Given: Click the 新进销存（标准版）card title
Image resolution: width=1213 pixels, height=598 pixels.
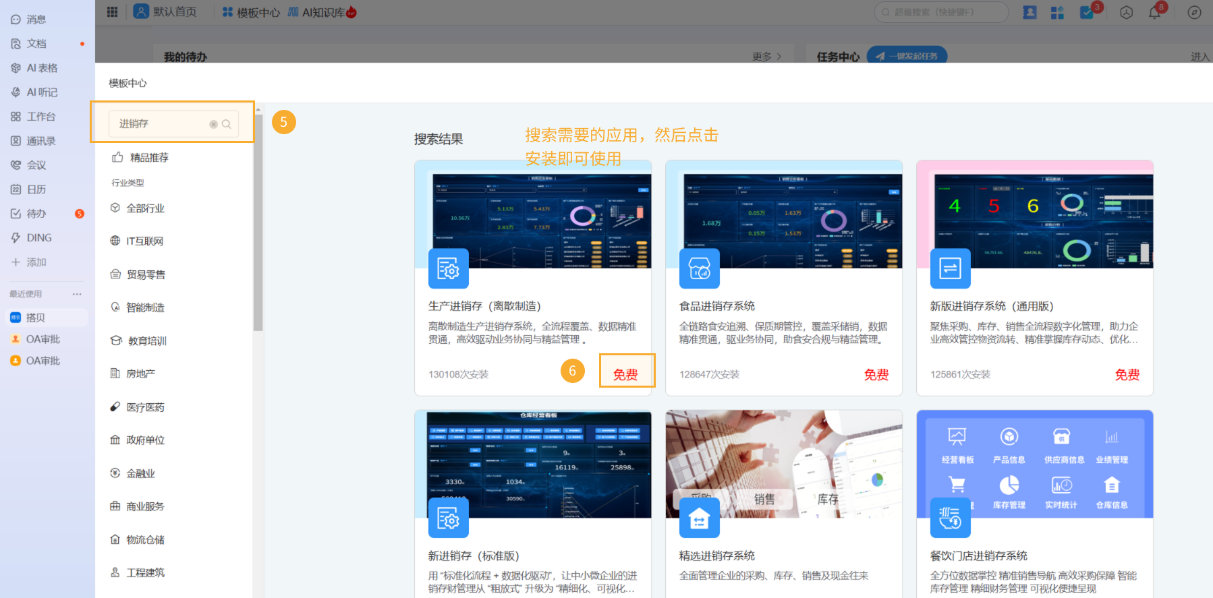Looking at the screenshot, I should click(474, 556).
